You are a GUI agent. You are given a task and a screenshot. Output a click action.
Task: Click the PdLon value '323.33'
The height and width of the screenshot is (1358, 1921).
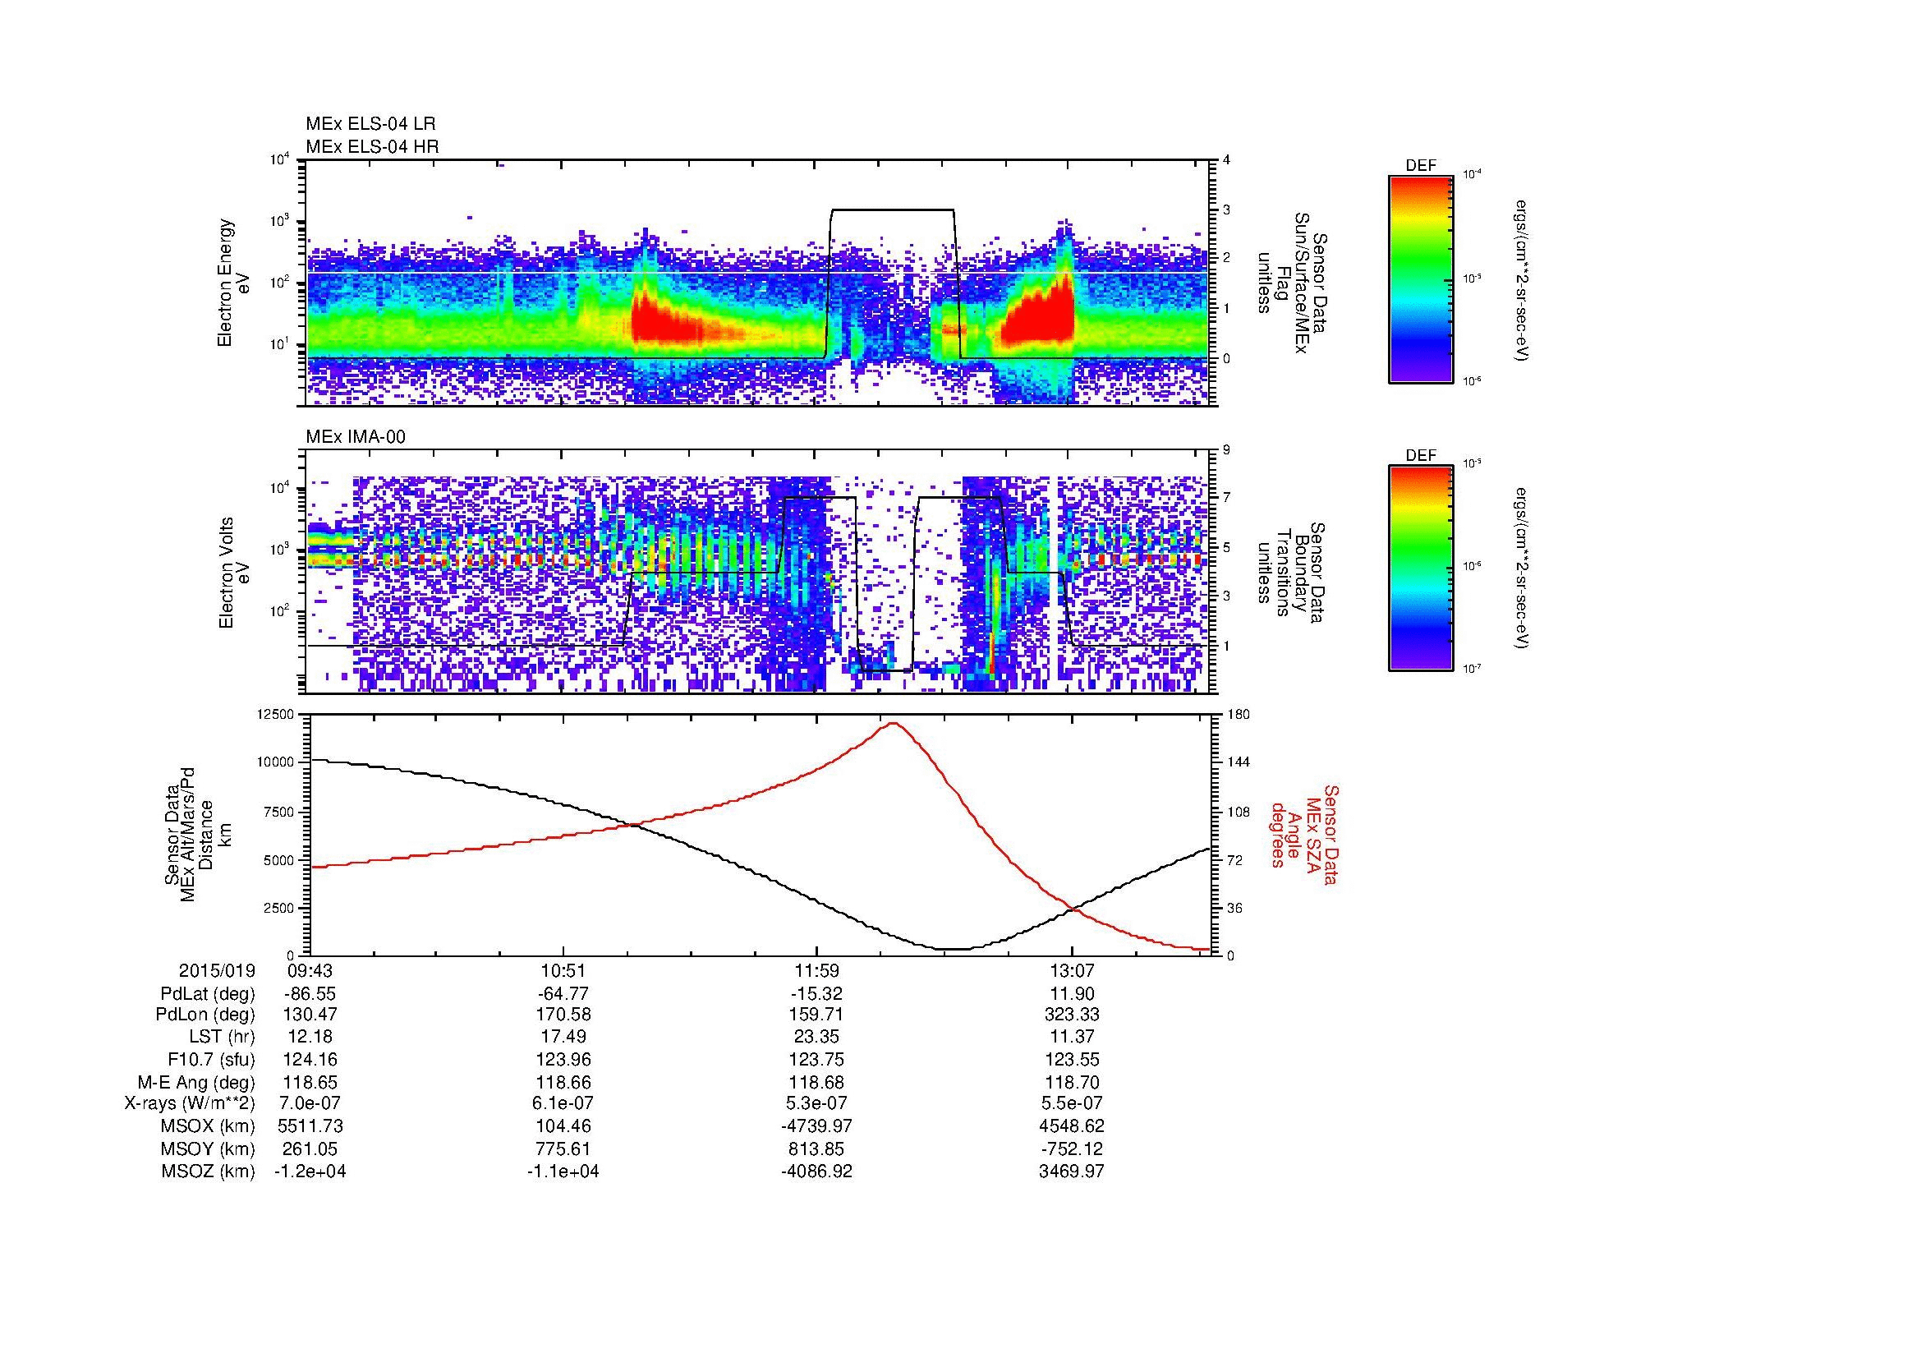[x=1072, y=1015]
